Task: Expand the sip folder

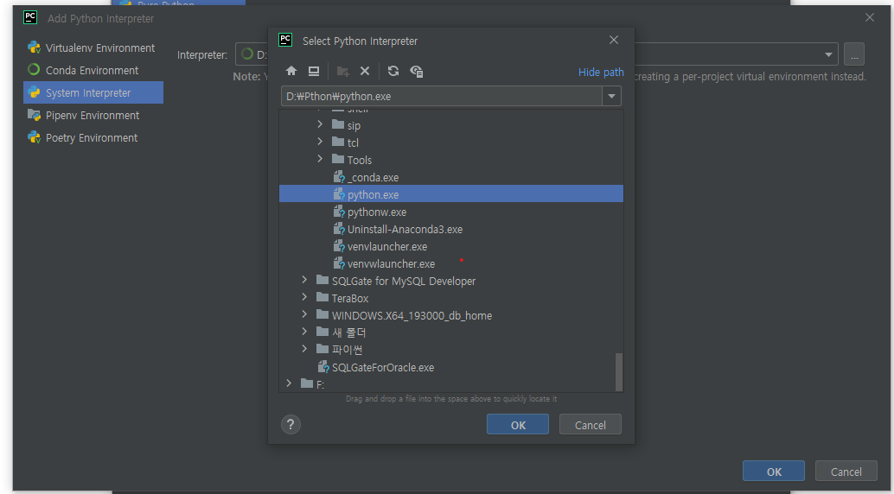Action: [320, 124]
